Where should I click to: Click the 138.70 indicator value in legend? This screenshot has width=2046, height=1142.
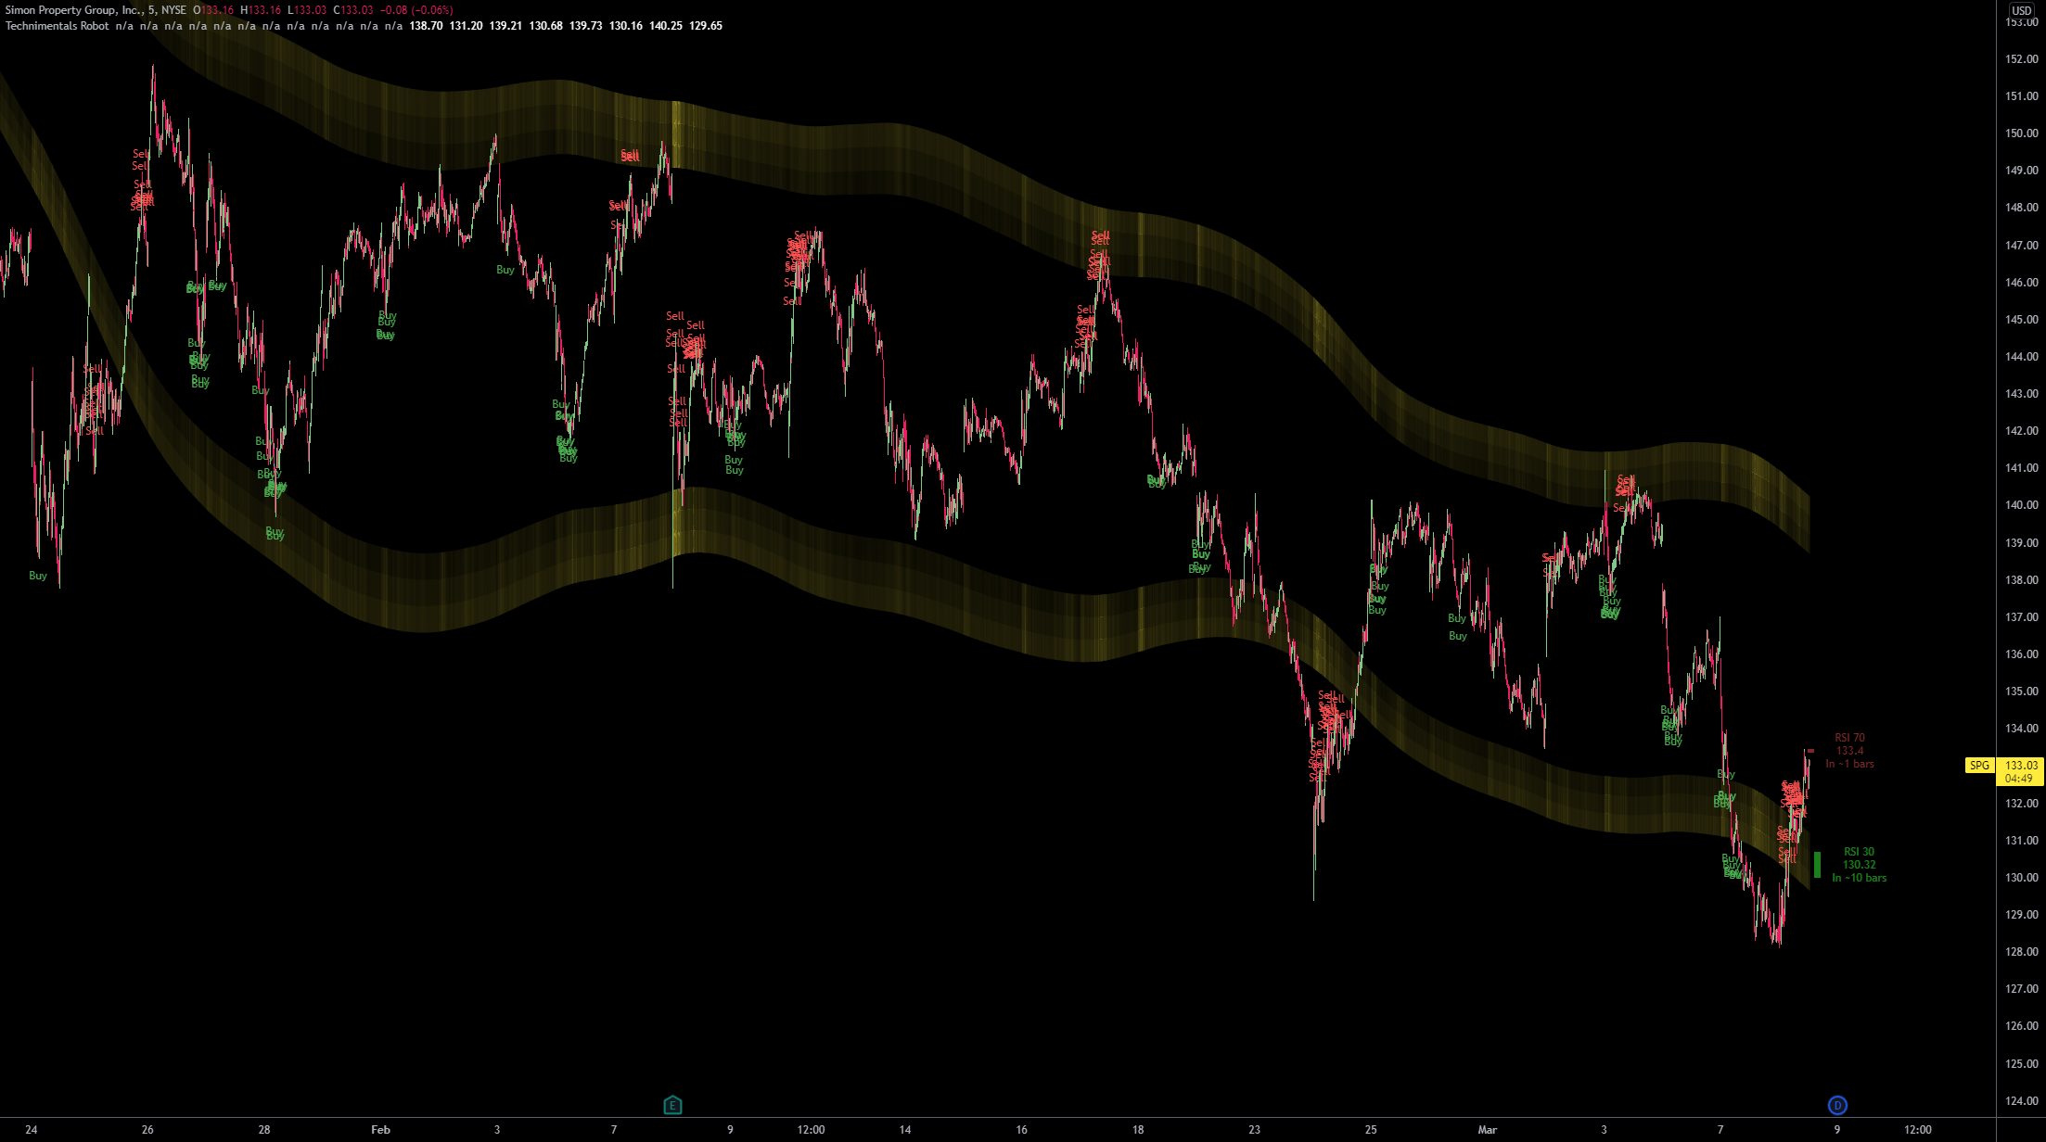pos(426,26)
